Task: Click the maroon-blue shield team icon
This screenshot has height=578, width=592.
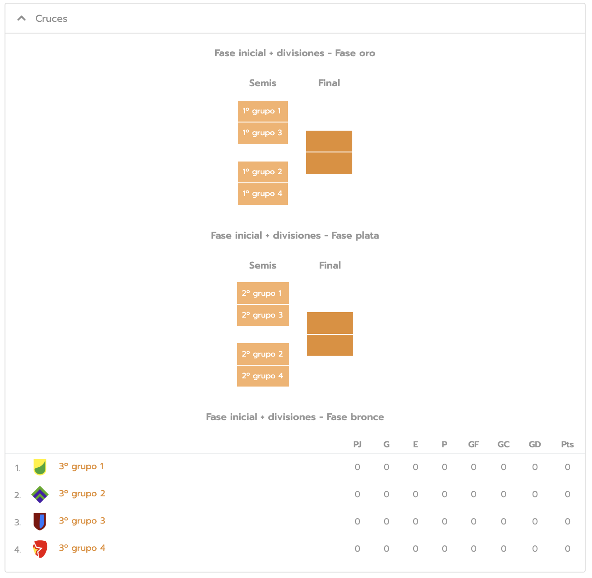Action: click(x=40, y=521)
